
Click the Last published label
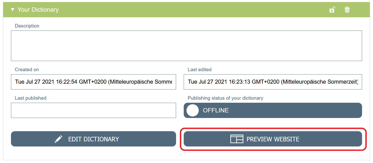pyautogui.click(x=31, y=98)
